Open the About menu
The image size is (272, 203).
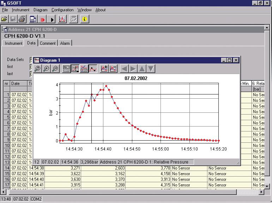101,10
